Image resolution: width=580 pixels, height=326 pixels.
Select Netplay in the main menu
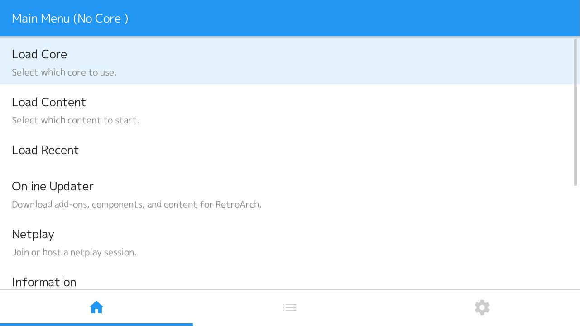33,234
